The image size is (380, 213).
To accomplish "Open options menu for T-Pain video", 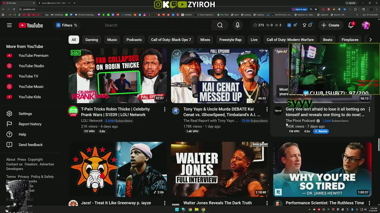I will (164, 109).
